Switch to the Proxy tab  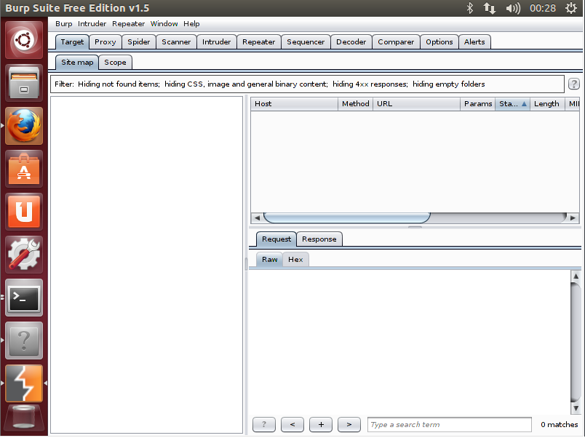click(x=106, y=42)
